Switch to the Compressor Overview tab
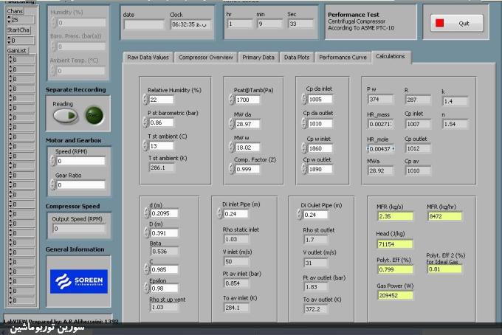The width and height of the screenshot is (502, 335). tap(205, 57)
